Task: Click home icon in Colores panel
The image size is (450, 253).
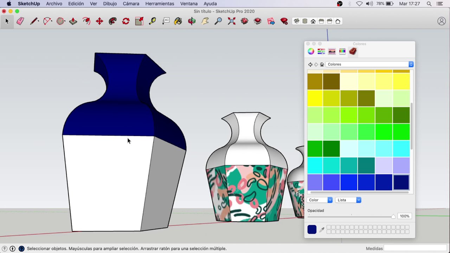Action: 322,64
